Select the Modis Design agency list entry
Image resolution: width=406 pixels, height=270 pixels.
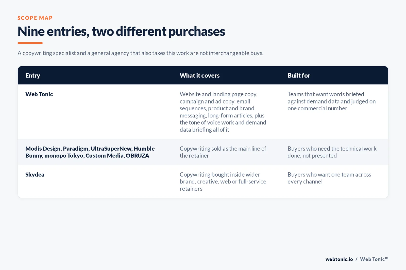coord(90,152)
